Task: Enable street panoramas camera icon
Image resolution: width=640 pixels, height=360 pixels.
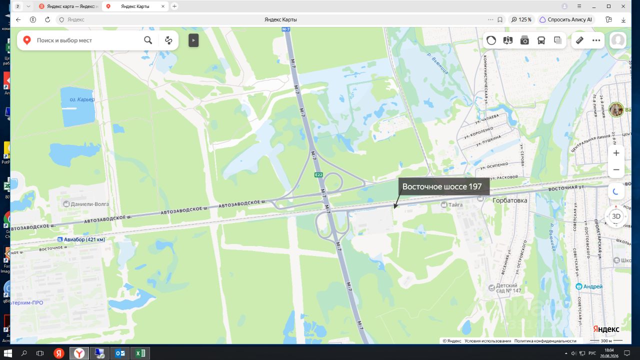Action: [x=524, y=40]
